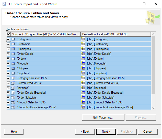Click the Customers source table icon
Image resolution: width=162 pixels, height=139 pixels.
tap(13, 44)
